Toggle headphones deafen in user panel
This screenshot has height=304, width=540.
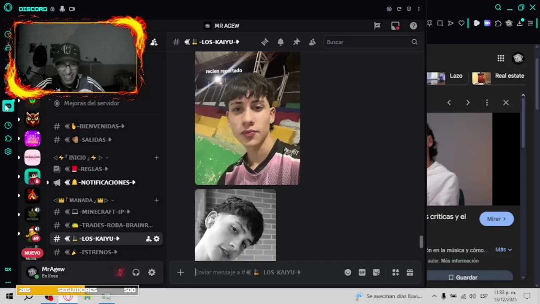pos(136,272)
